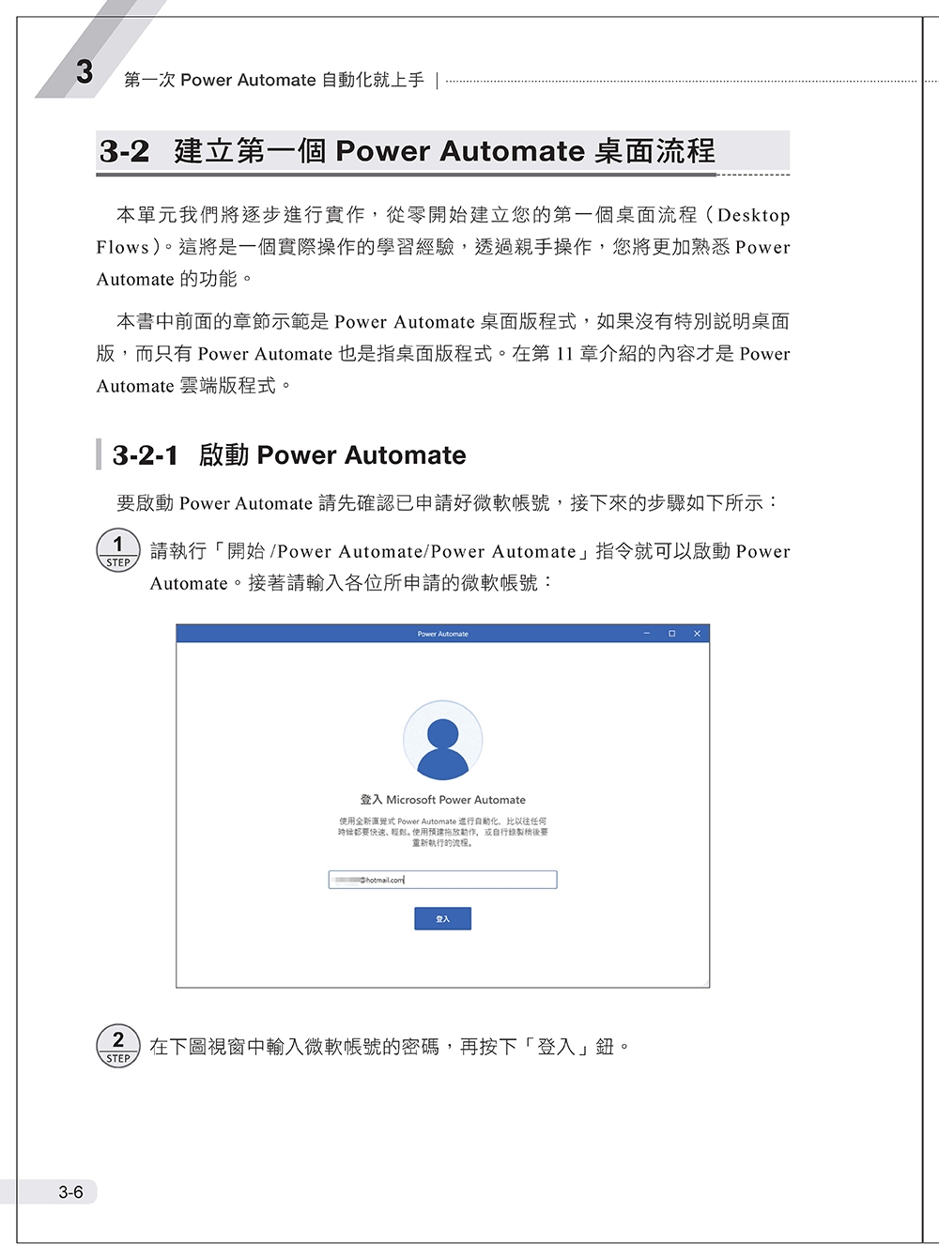The width and height of the screenshot is (939, 1259).
Task: Close the Power Automate window
Action: coord(697,634)
